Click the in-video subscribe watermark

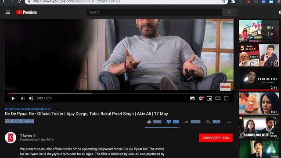tap(225, 87)
